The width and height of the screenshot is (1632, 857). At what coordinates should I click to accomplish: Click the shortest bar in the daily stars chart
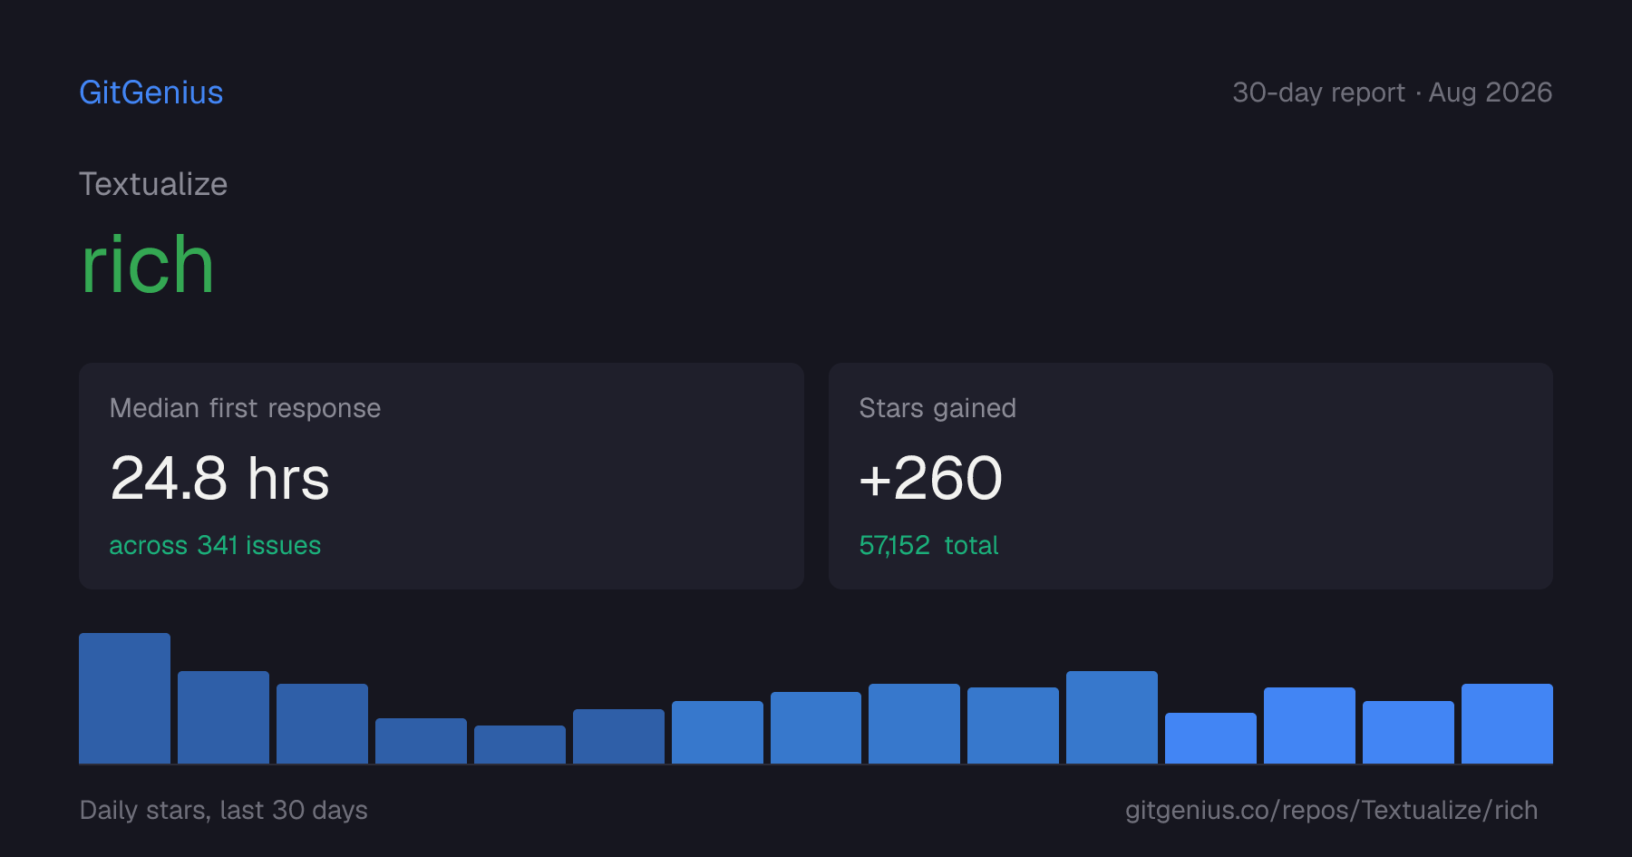click(x=520, y=745)
